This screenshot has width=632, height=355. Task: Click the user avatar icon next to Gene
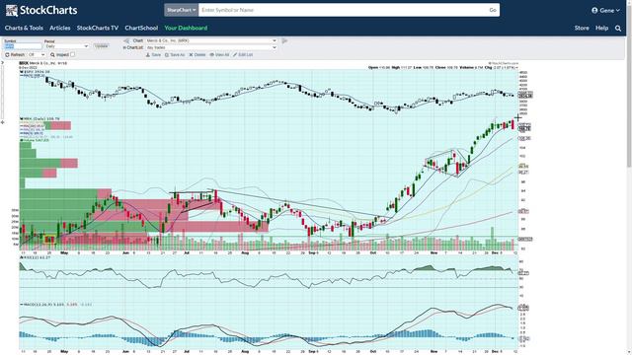coord(594,11)
